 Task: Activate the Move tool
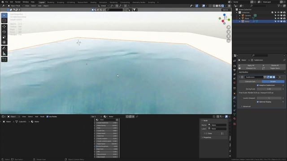4,27
